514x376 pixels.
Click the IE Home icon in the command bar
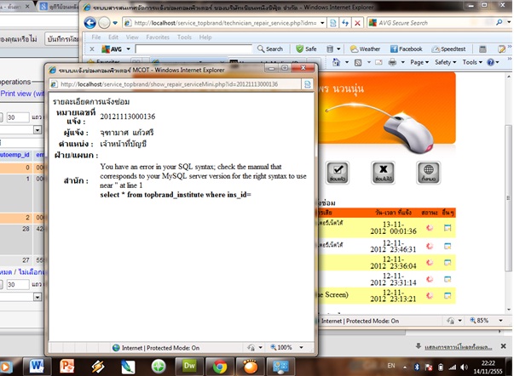click(x=336, y=62)
